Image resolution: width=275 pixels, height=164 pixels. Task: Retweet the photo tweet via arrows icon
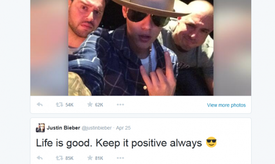[59, 105]
